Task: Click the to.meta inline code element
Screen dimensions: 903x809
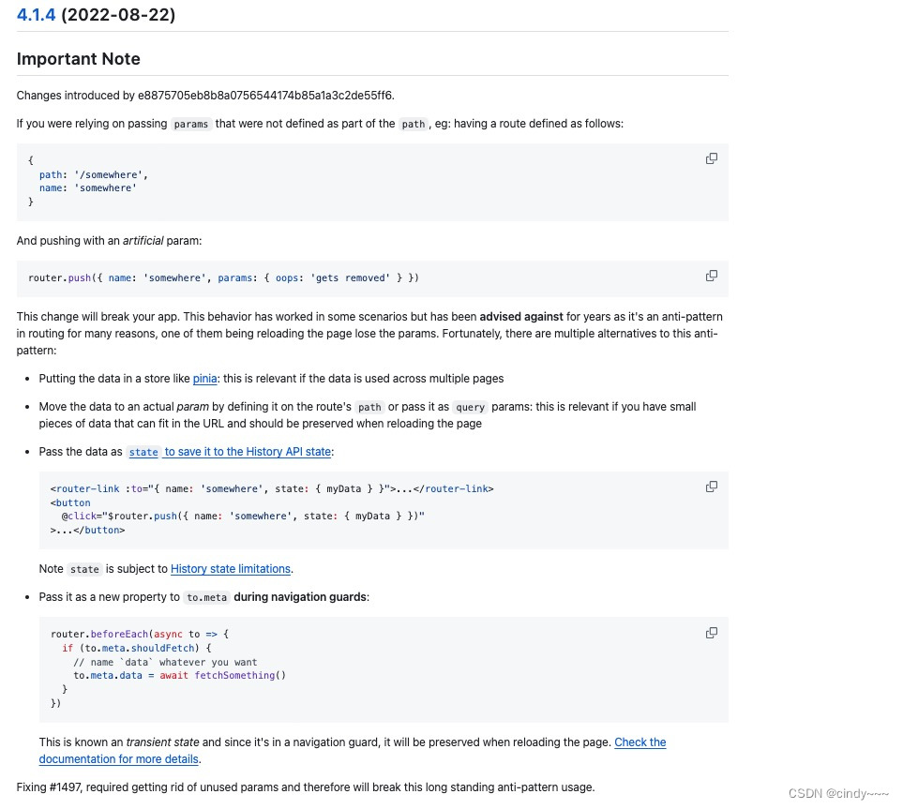Action: tap(206, 597)
